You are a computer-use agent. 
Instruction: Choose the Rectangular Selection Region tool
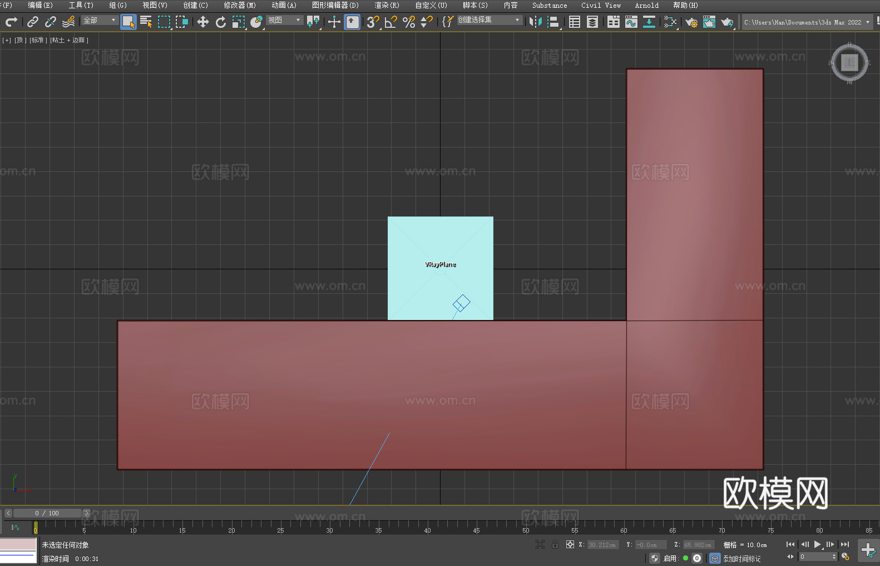164,22
